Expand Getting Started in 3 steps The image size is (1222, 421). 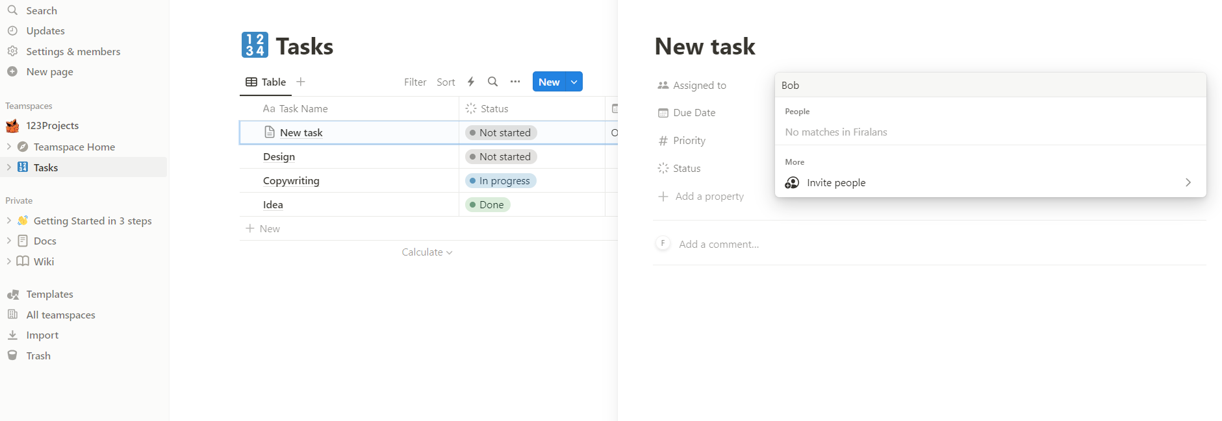[9, 221]
